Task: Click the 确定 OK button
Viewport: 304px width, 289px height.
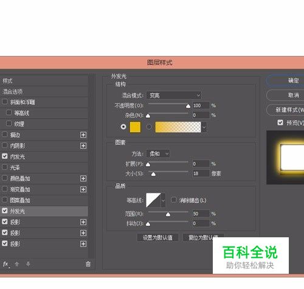Action: pyautogui.click(x=285, y=80)
